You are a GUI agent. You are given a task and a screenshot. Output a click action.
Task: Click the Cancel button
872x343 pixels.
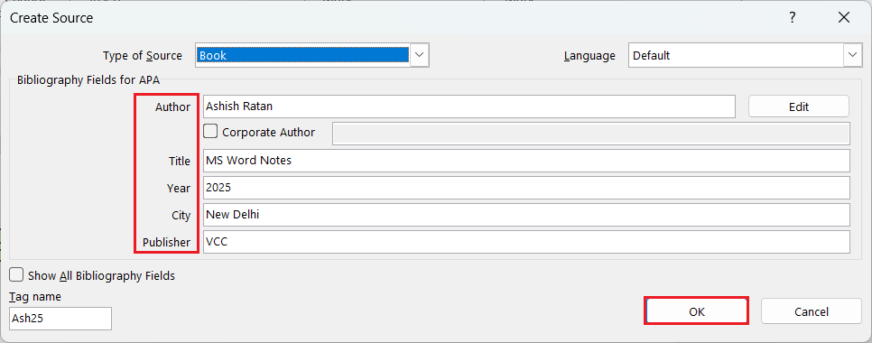pyautogui.click(x=812, y=311)
